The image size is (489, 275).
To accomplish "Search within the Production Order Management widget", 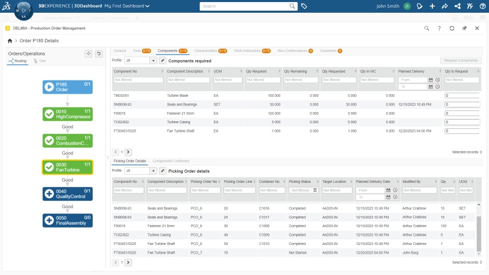I will (x=427, y=28).
